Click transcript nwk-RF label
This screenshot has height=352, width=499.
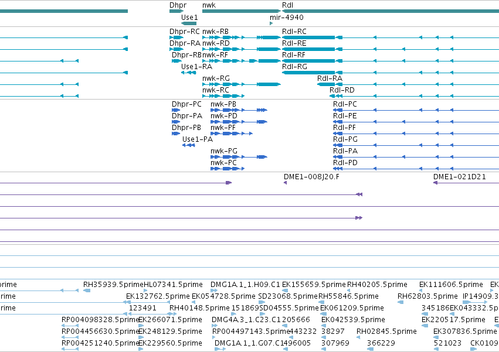coord(215,55)
